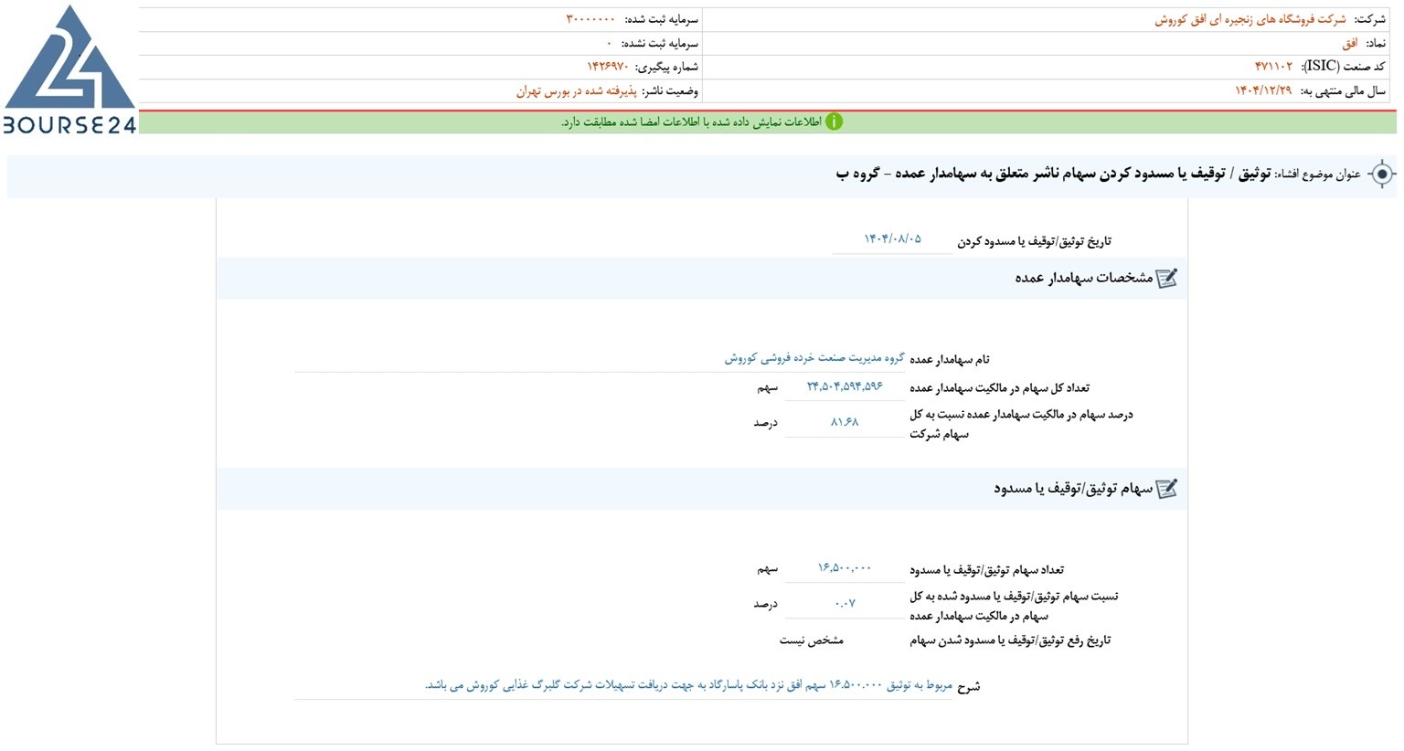Click the pledge date field ۱۴۰۴/۰۸/۰۵
Screen dimensions: 1404x751
tap(892, 239)
